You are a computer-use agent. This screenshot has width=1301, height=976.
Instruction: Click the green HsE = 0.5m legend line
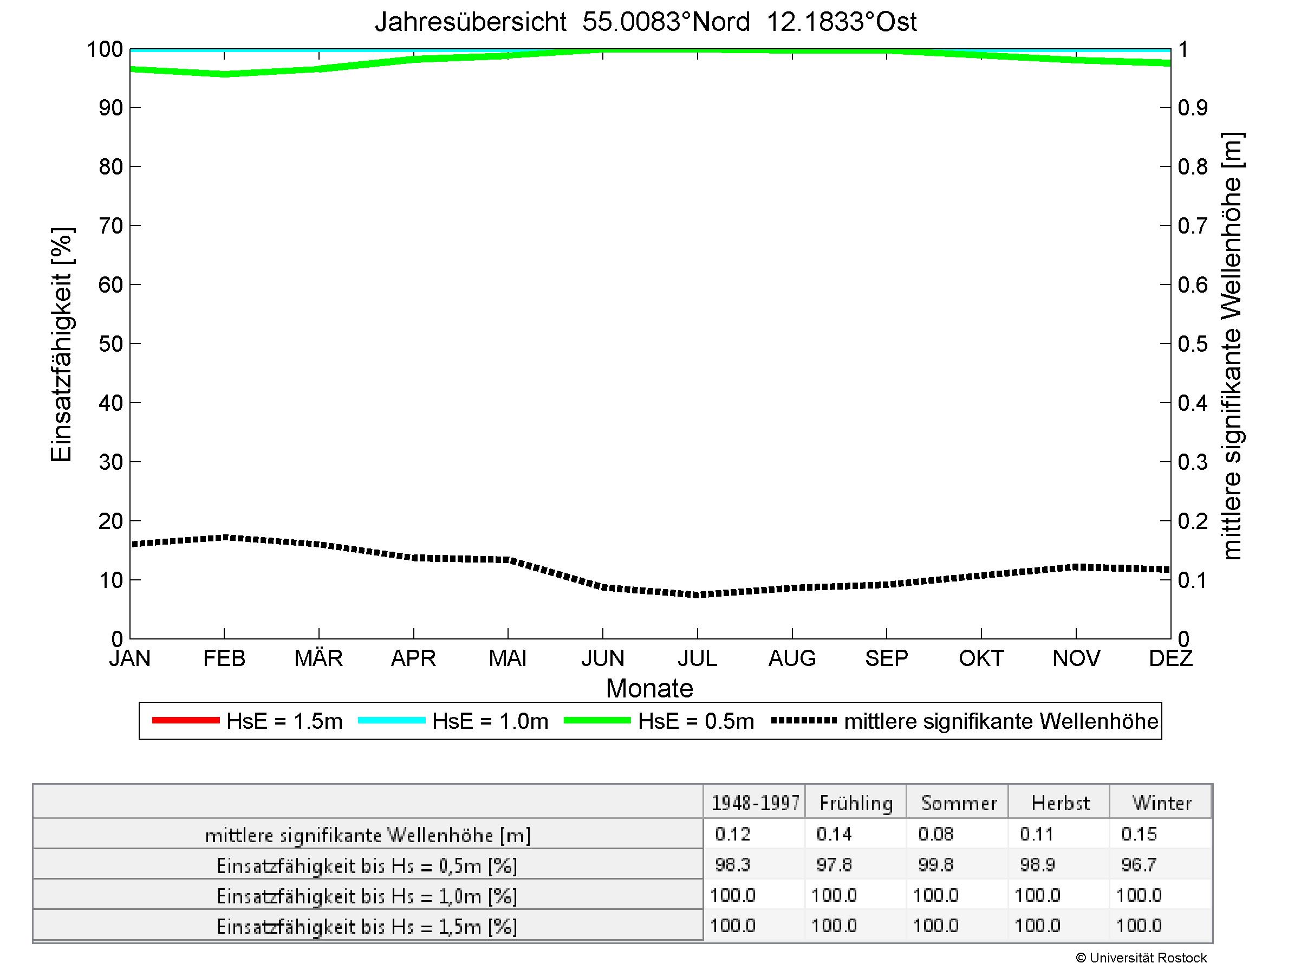pyautogui.click(x=597, y=721)
